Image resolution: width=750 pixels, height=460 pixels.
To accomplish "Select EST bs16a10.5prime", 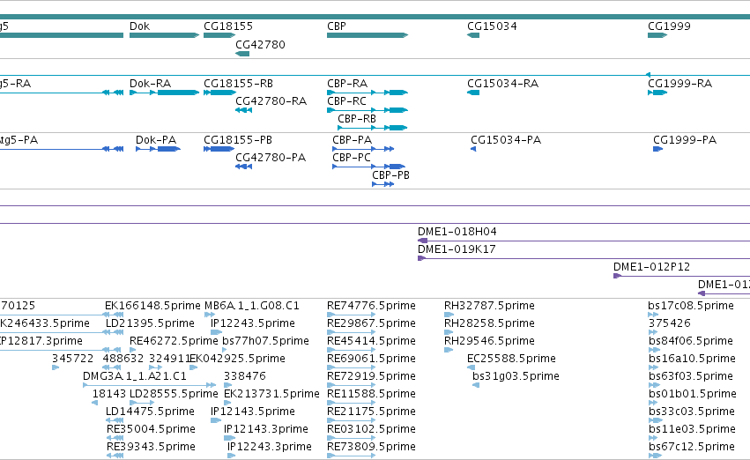I will [x=692, y=359].
